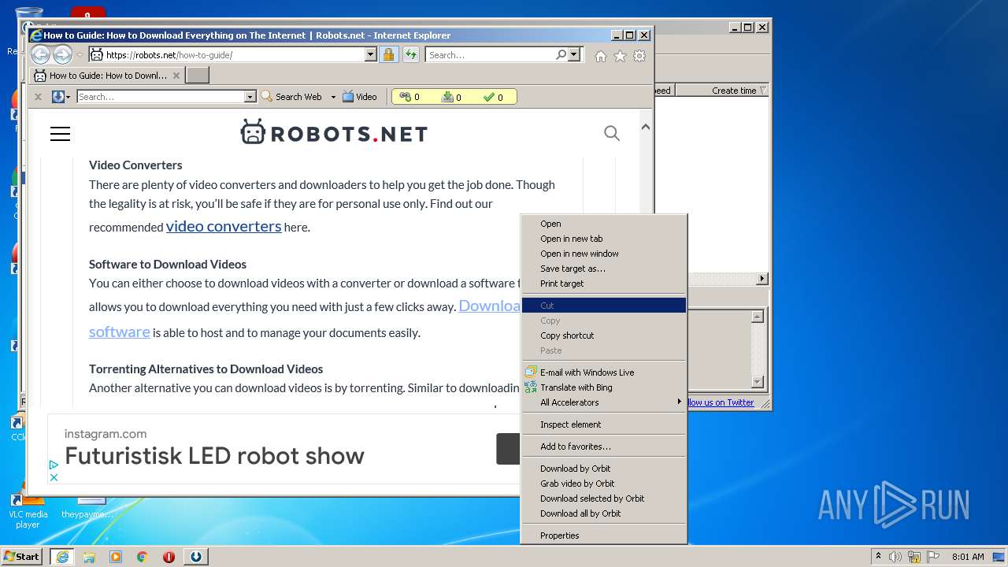Click the Orbit links counter icon
1008x567 pixels.
tap(406, 97)
